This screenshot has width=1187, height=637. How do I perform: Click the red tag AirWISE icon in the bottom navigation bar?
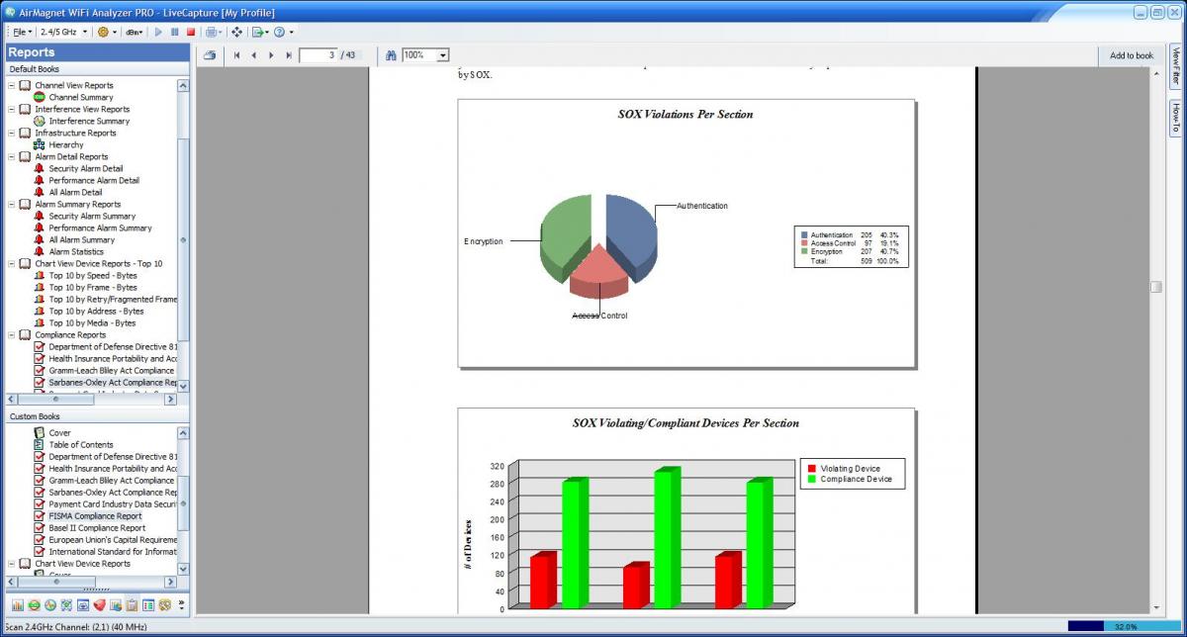99,604
